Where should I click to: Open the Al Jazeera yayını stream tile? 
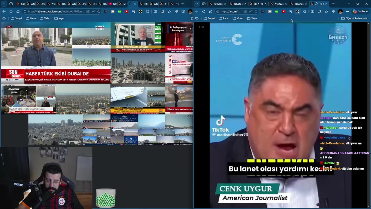click(28, 99)
